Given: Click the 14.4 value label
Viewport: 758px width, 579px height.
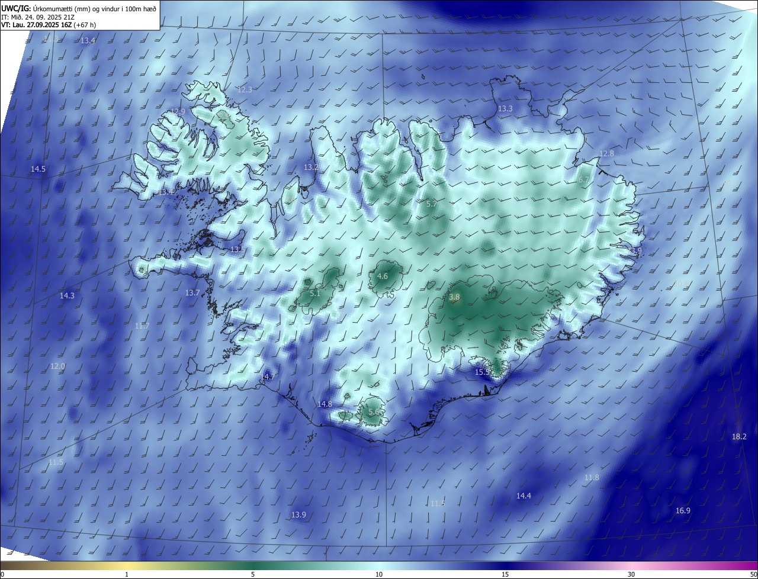Looking at the screenshot, I should pyautogui.click(x=523, y=496).
